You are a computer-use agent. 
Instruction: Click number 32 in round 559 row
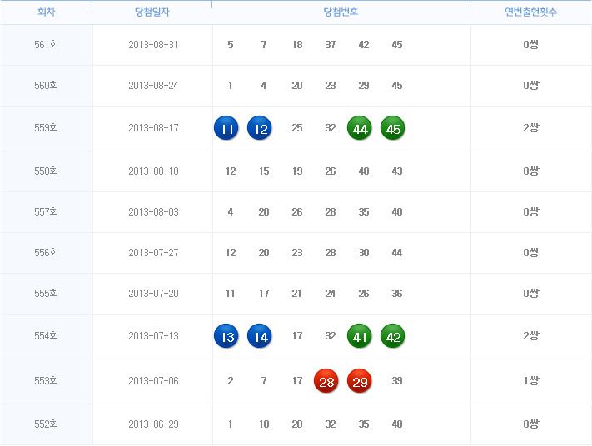331,128
